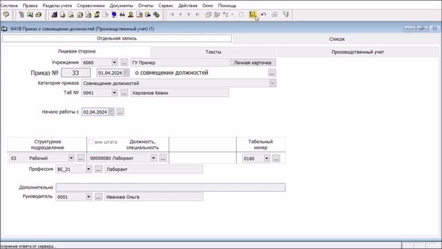Go to the first record arrow
Image resolution: width=442 pixels, height=249 pixels.
pos(172,15)
